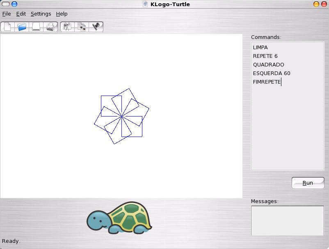
Task: Click the Messages: label
Action: pyautogui.click(x=265, y=201)
